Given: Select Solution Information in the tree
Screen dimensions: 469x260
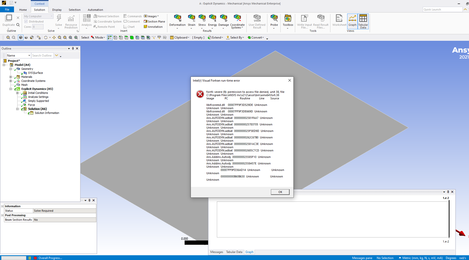Looking at the screenshot, I should (47, 113).
